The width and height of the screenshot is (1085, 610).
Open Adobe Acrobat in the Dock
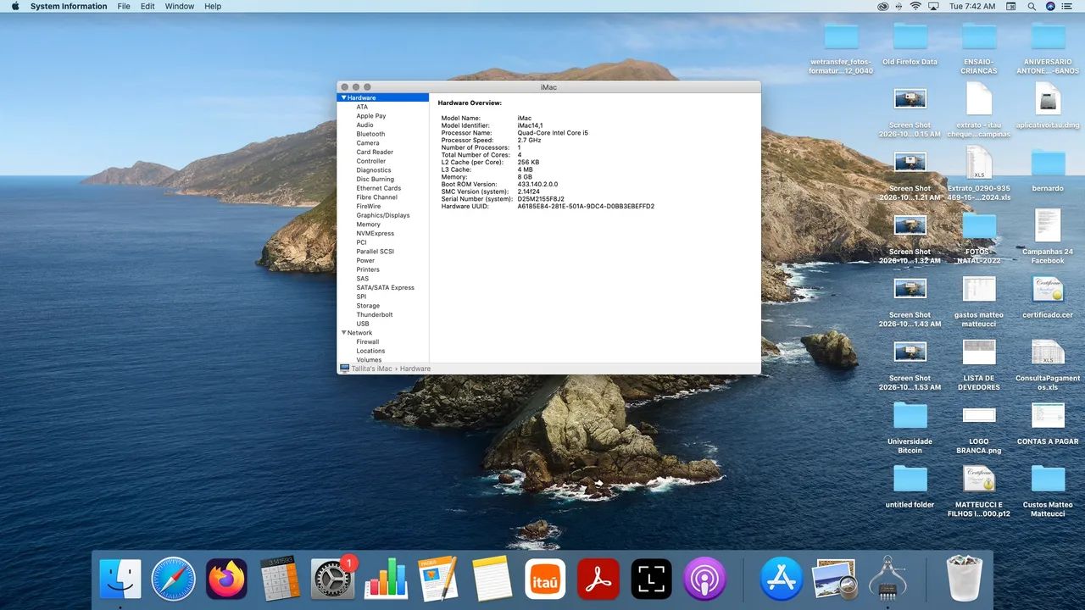click(598, 579)
